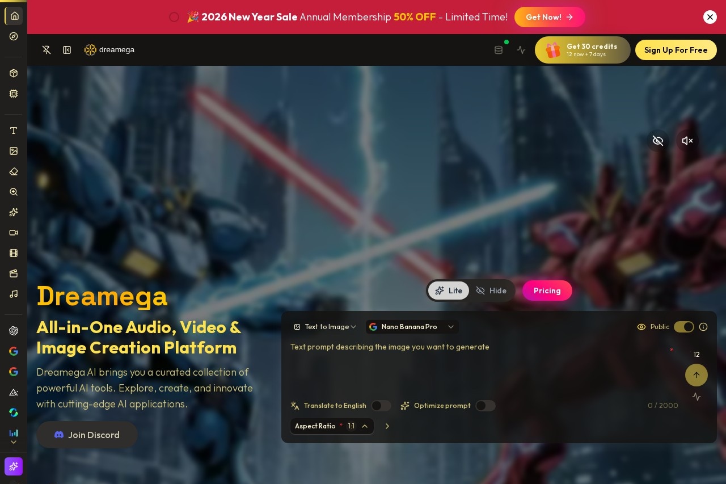
Task: Click the activity waveform icon near the top bar
Action: [521, 50]
